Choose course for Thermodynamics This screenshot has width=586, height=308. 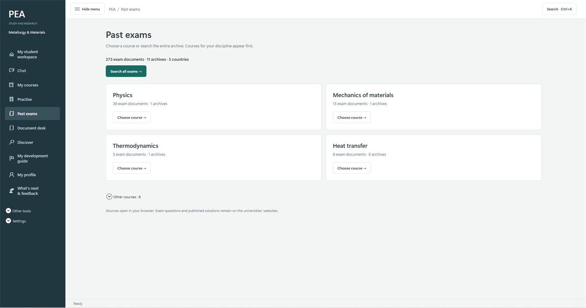132,168
